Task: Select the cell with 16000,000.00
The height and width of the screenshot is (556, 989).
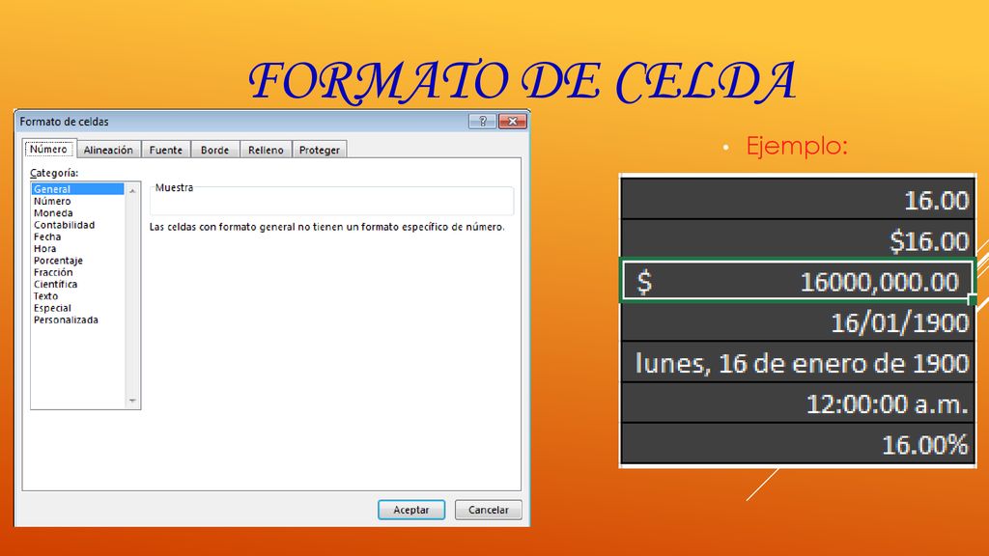Action: point(798,281)
